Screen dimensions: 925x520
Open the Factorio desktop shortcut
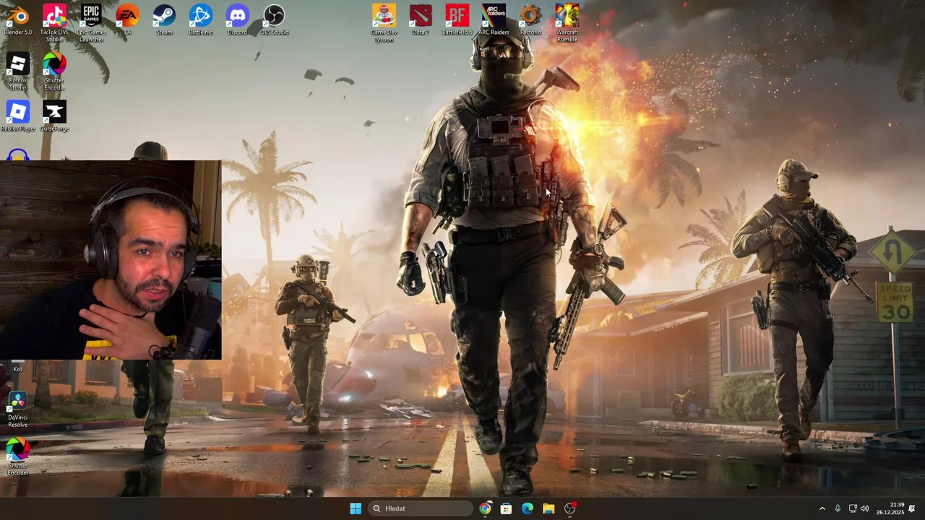pos(530,19)
